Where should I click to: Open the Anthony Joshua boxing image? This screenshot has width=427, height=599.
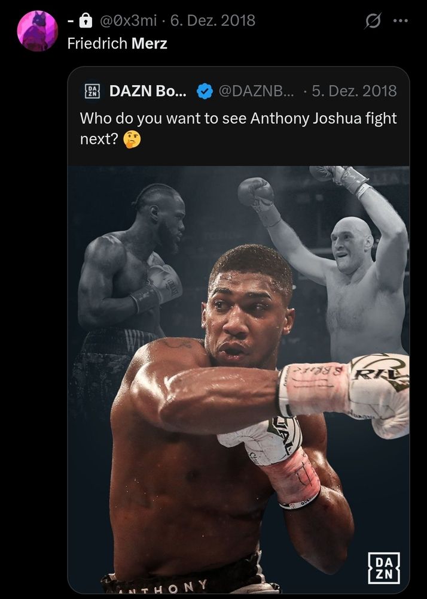239,380
